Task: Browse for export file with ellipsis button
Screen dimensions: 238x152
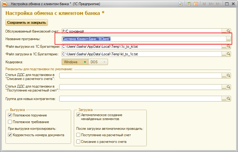Action: click(224, 47)
